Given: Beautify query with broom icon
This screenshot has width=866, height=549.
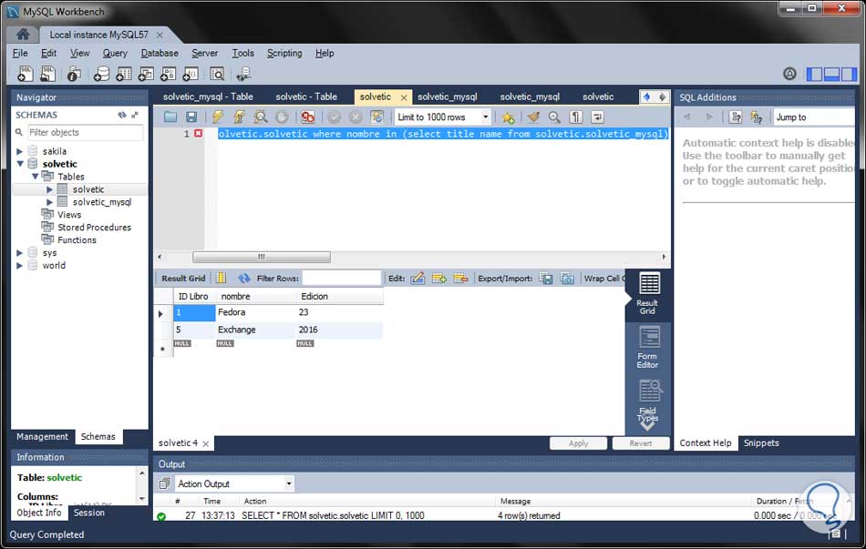Looking at the screenshot, I should click(533, 117).
